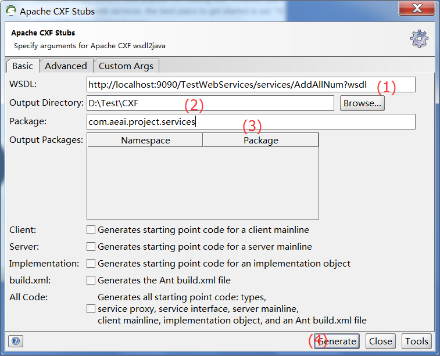Open the Tools button
Screen dimensions: 440x356
(x=417, y=341)
